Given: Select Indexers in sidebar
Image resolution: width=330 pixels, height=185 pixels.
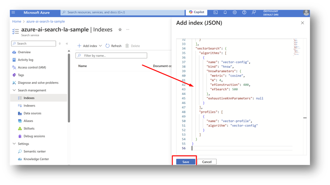Looking at the screenshot, I should [x=29, y=106].
